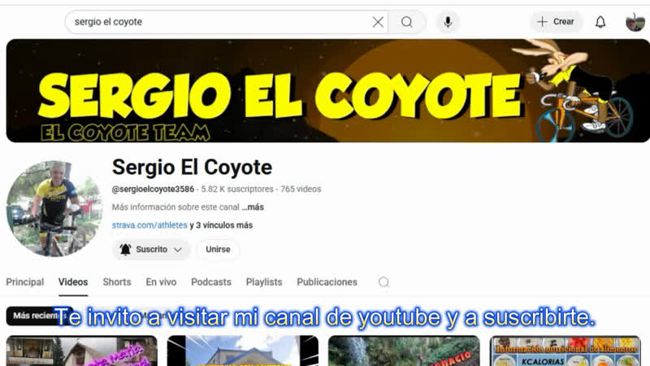This screenshot has width=650, height=366.
Task: Expand channel description with ...más
Action: tap(253, 207)
